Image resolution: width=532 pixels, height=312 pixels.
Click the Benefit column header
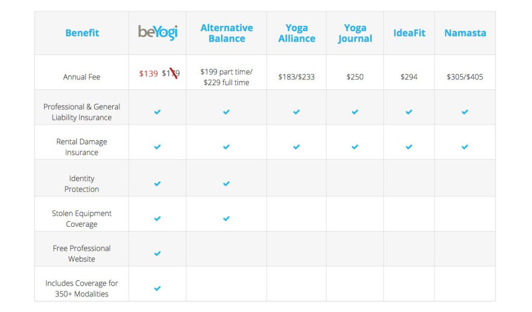[x=82, y=33]
